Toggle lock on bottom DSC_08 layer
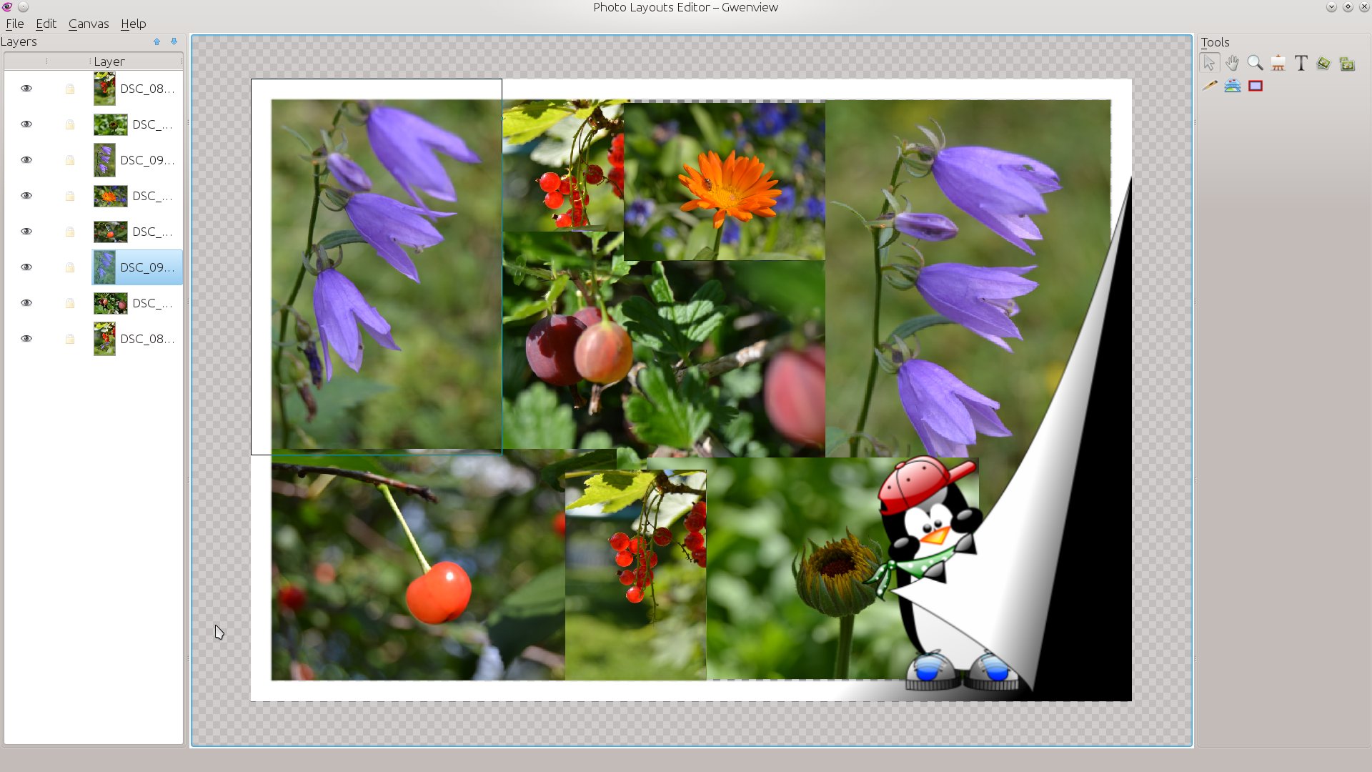The image size is (1372, 772). tap(70, 339)
